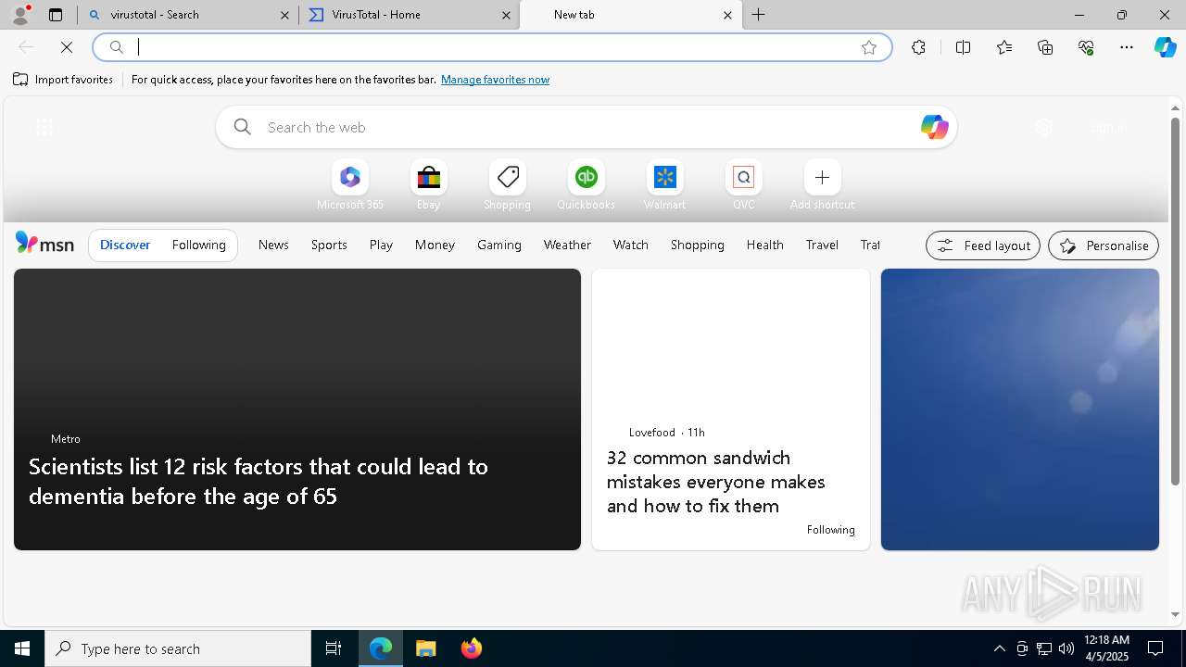The width and height of the screenshot is (1186, 667).
Task: Click the MSN logo
Action: click(x=44, y=244)
